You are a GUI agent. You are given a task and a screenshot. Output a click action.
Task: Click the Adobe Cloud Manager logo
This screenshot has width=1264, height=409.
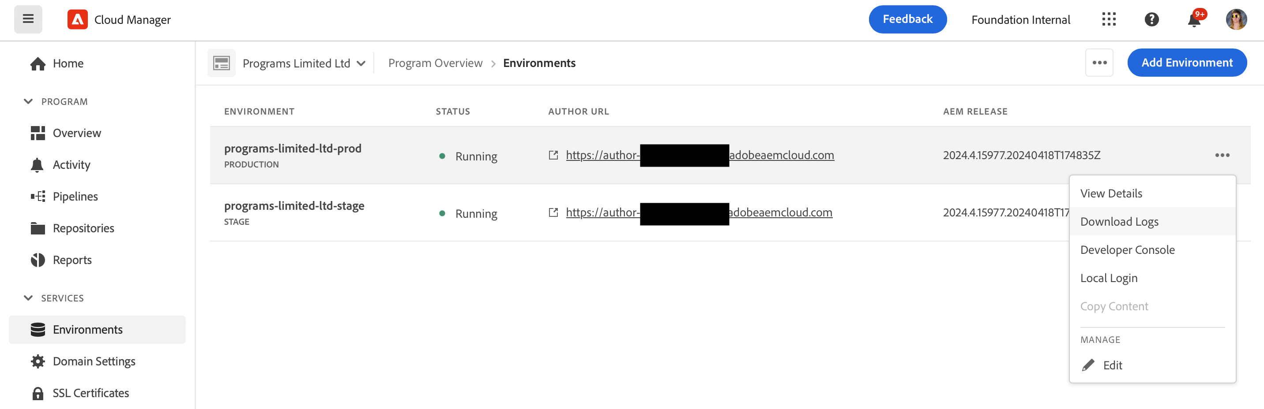[78, 19]
